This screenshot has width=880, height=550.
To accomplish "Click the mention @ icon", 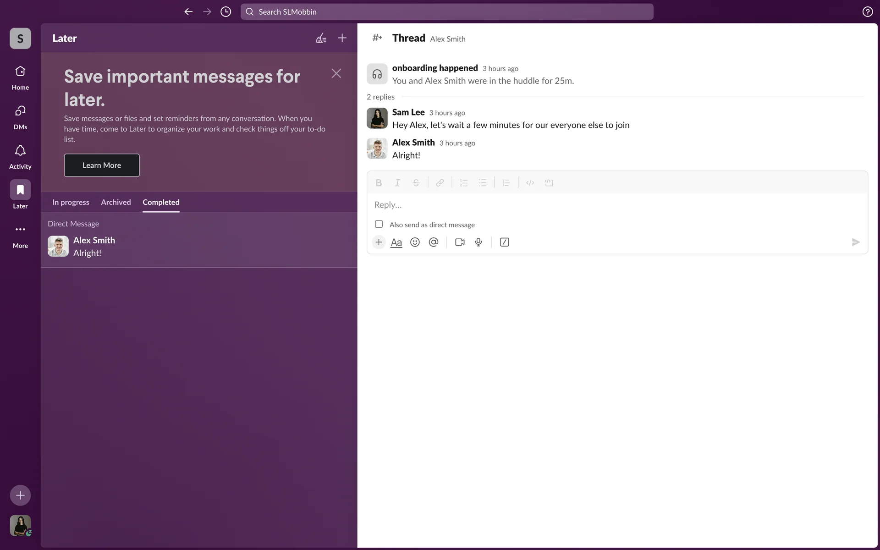I will pyautogui.click(x=434, y=242).
